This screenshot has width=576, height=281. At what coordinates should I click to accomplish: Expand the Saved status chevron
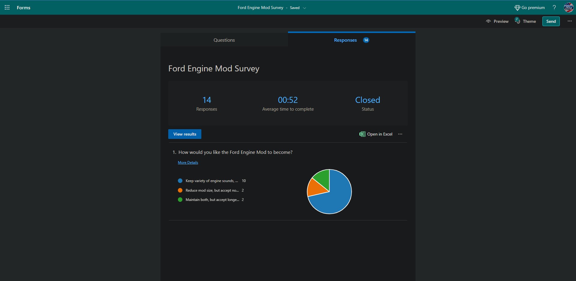click(x=304, y=8)
